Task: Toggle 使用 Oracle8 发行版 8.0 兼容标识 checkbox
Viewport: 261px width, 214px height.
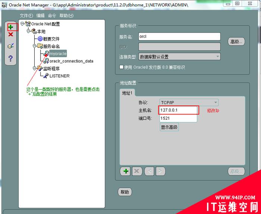Action: 121,67
